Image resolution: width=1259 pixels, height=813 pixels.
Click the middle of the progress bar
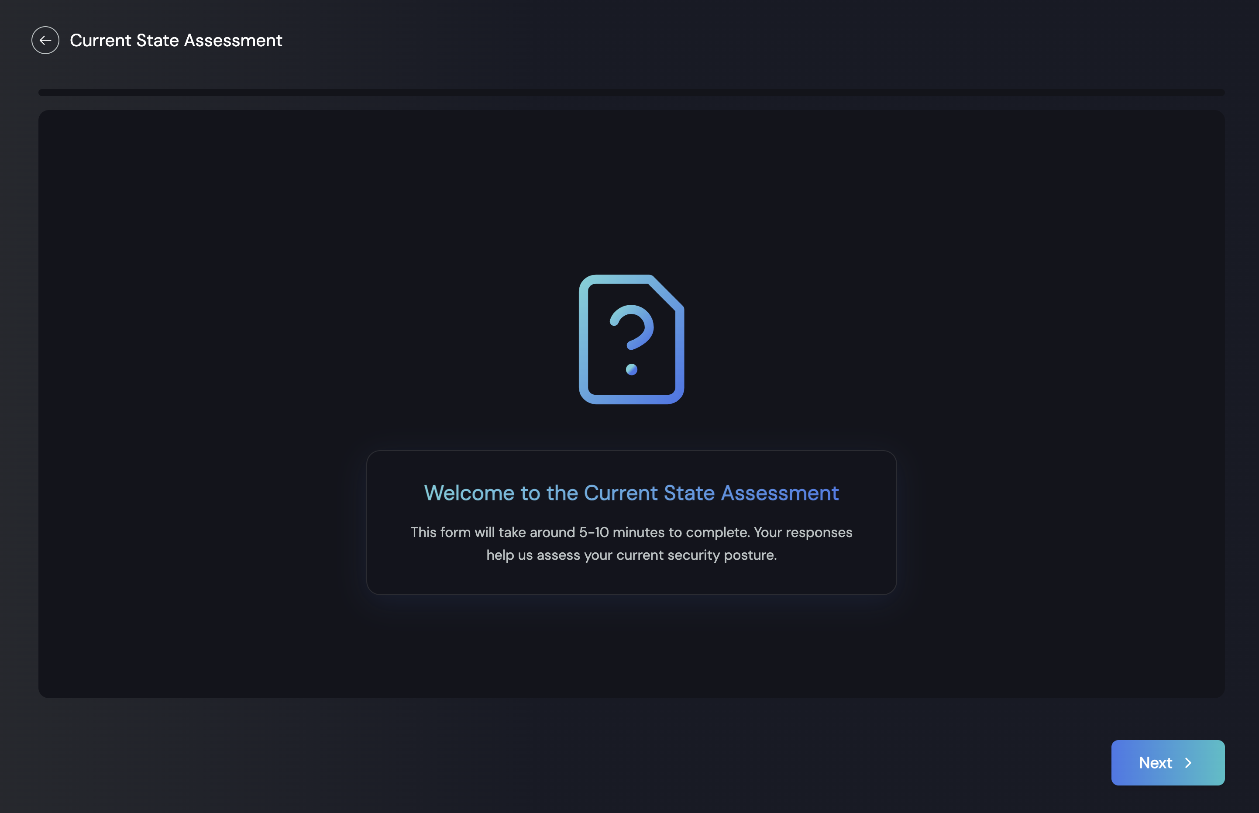click(x=631, y=93)
